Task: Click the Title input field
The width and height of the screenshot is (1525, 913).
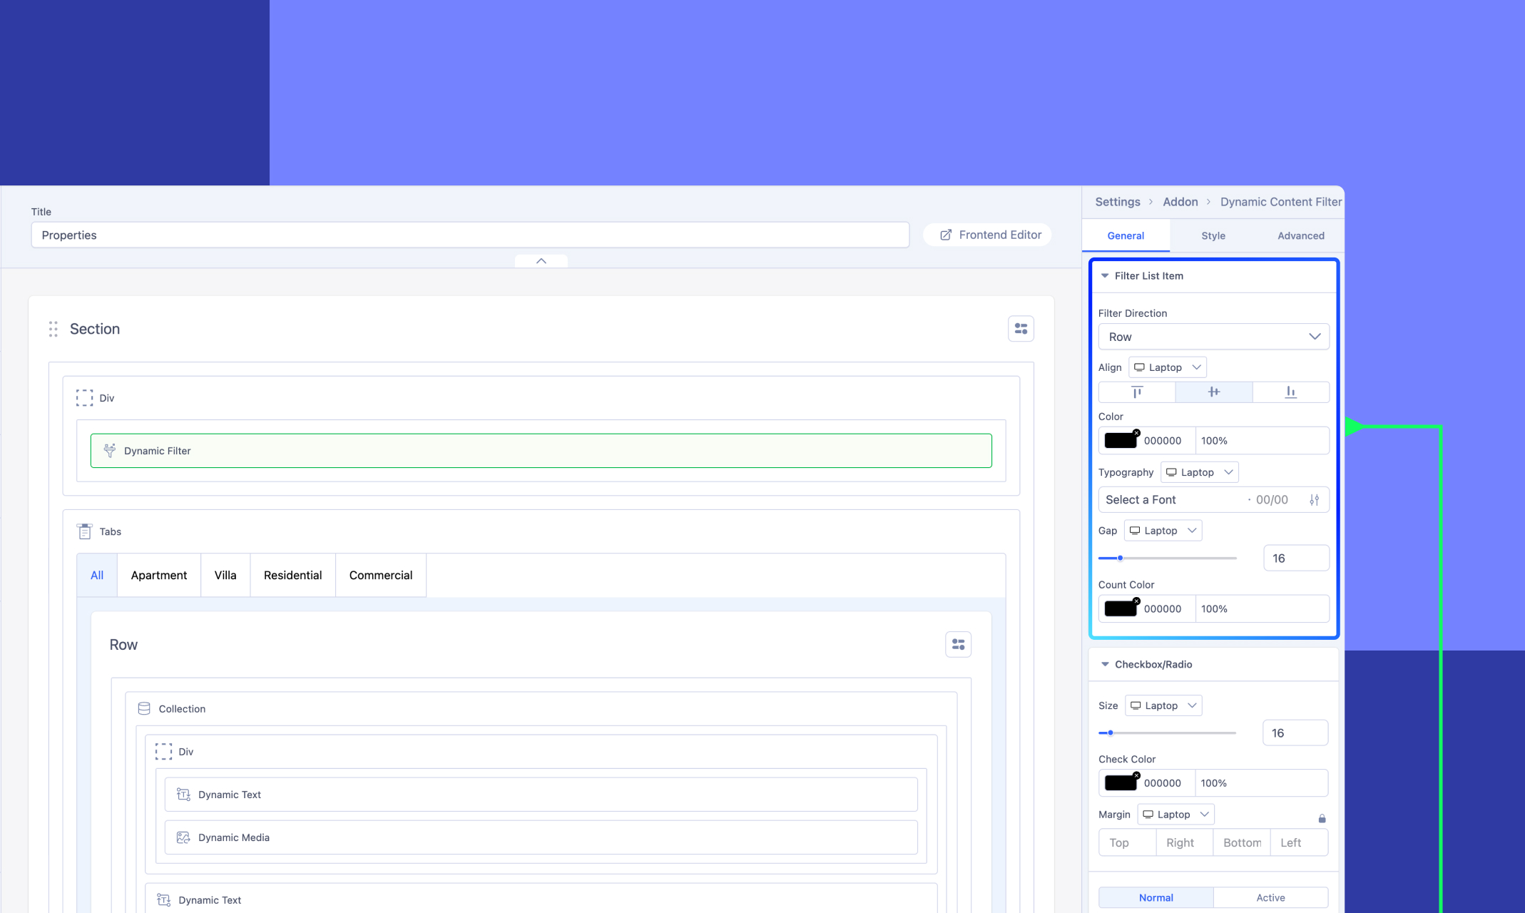Action: (x=469, y=235)
